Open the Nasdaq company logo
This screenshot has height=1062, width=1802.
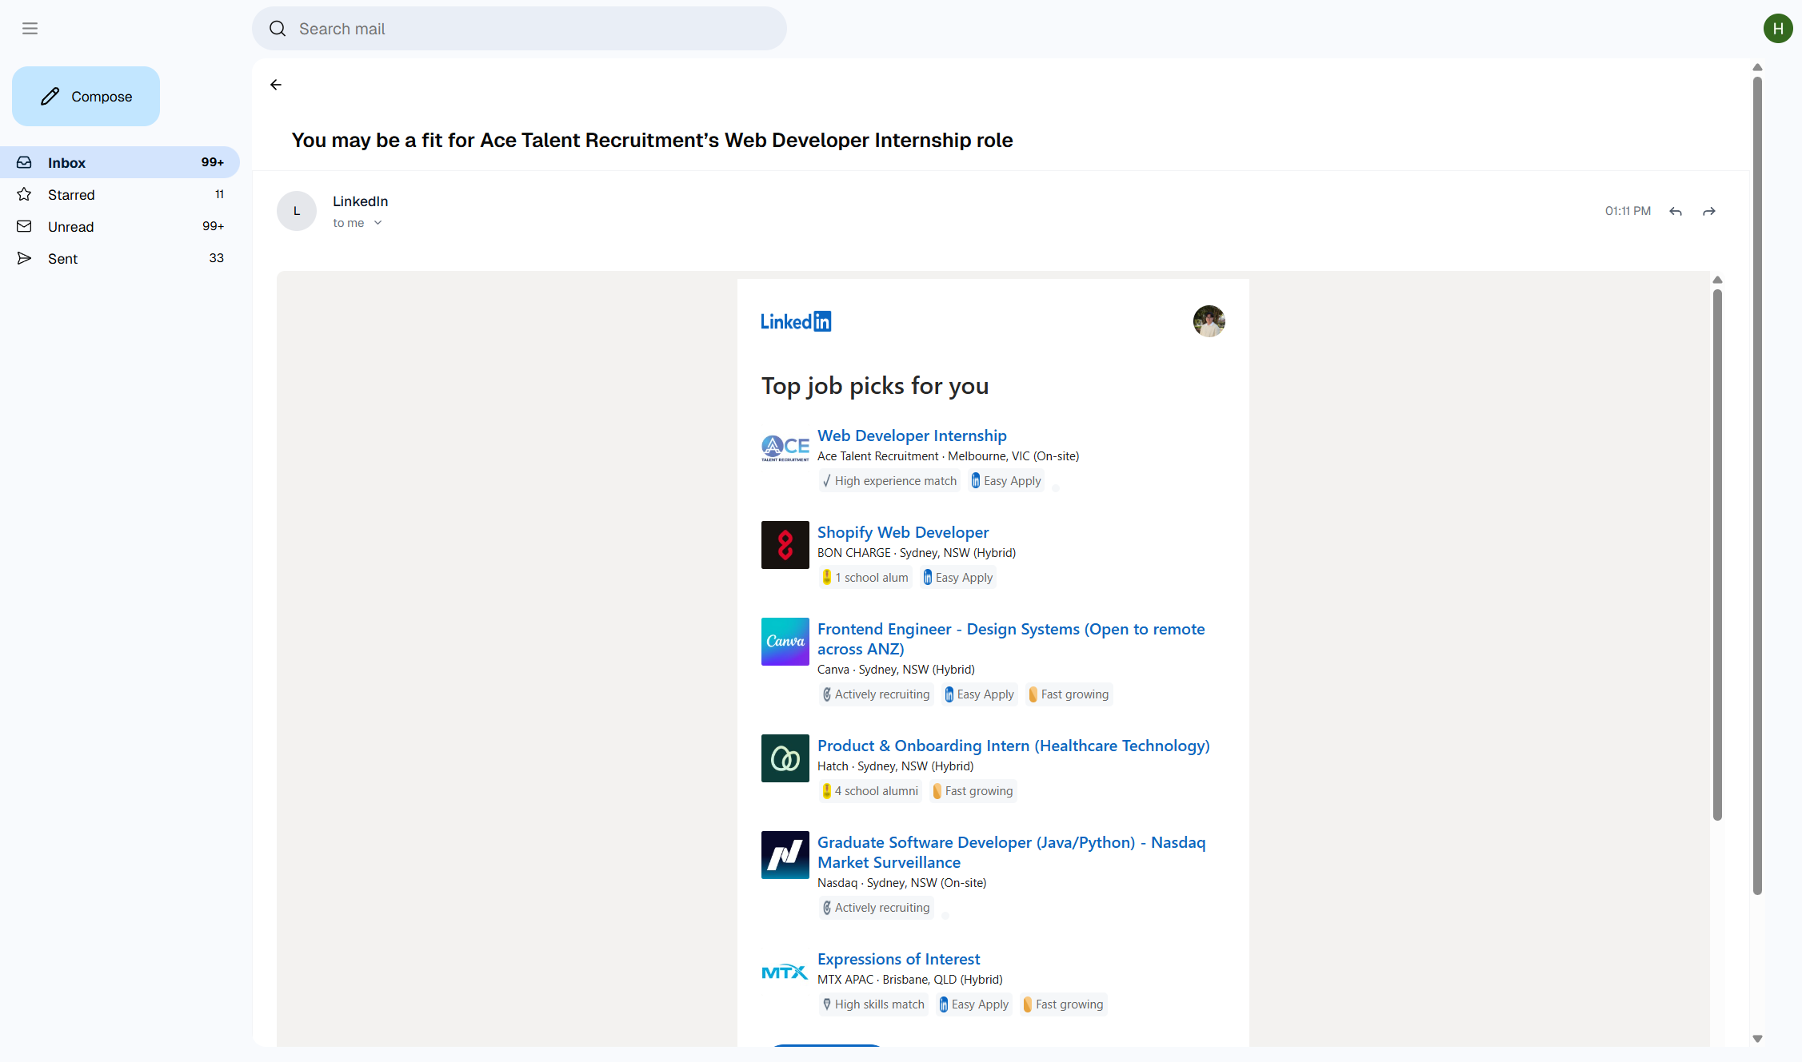pyautogui.click(x=785, y=855)
